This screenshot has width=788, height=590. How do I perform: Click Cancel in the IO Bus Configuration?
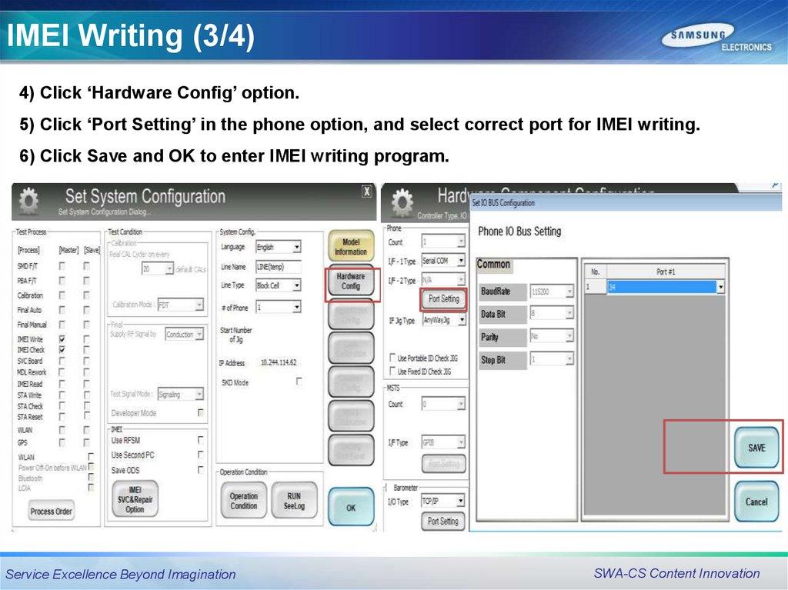pyautogui.click(x=756, y=502)
